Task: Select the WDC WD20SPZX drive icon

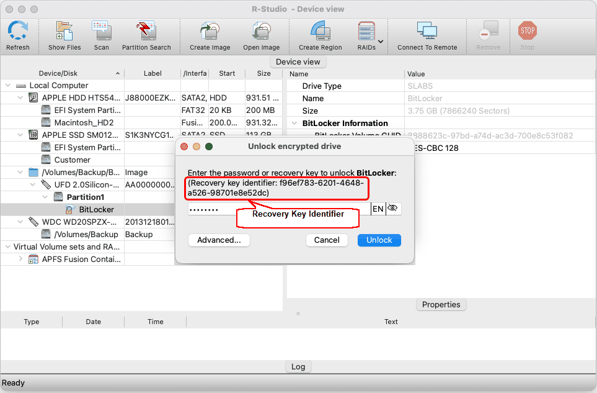Action: (33, 222)
